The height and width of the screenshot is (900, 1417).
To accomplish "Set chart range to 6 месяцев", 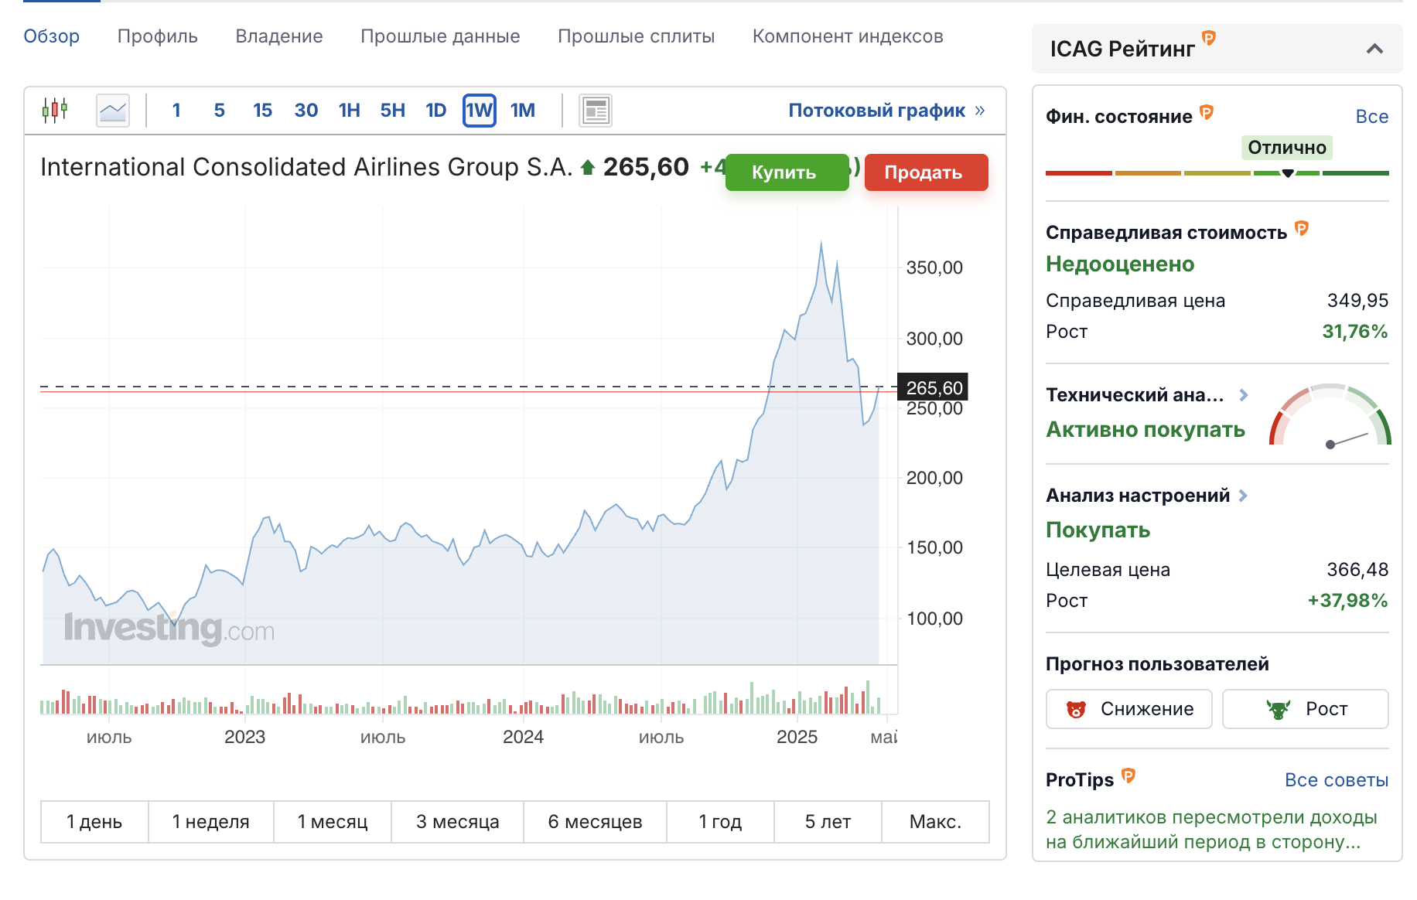I will 596,822.
